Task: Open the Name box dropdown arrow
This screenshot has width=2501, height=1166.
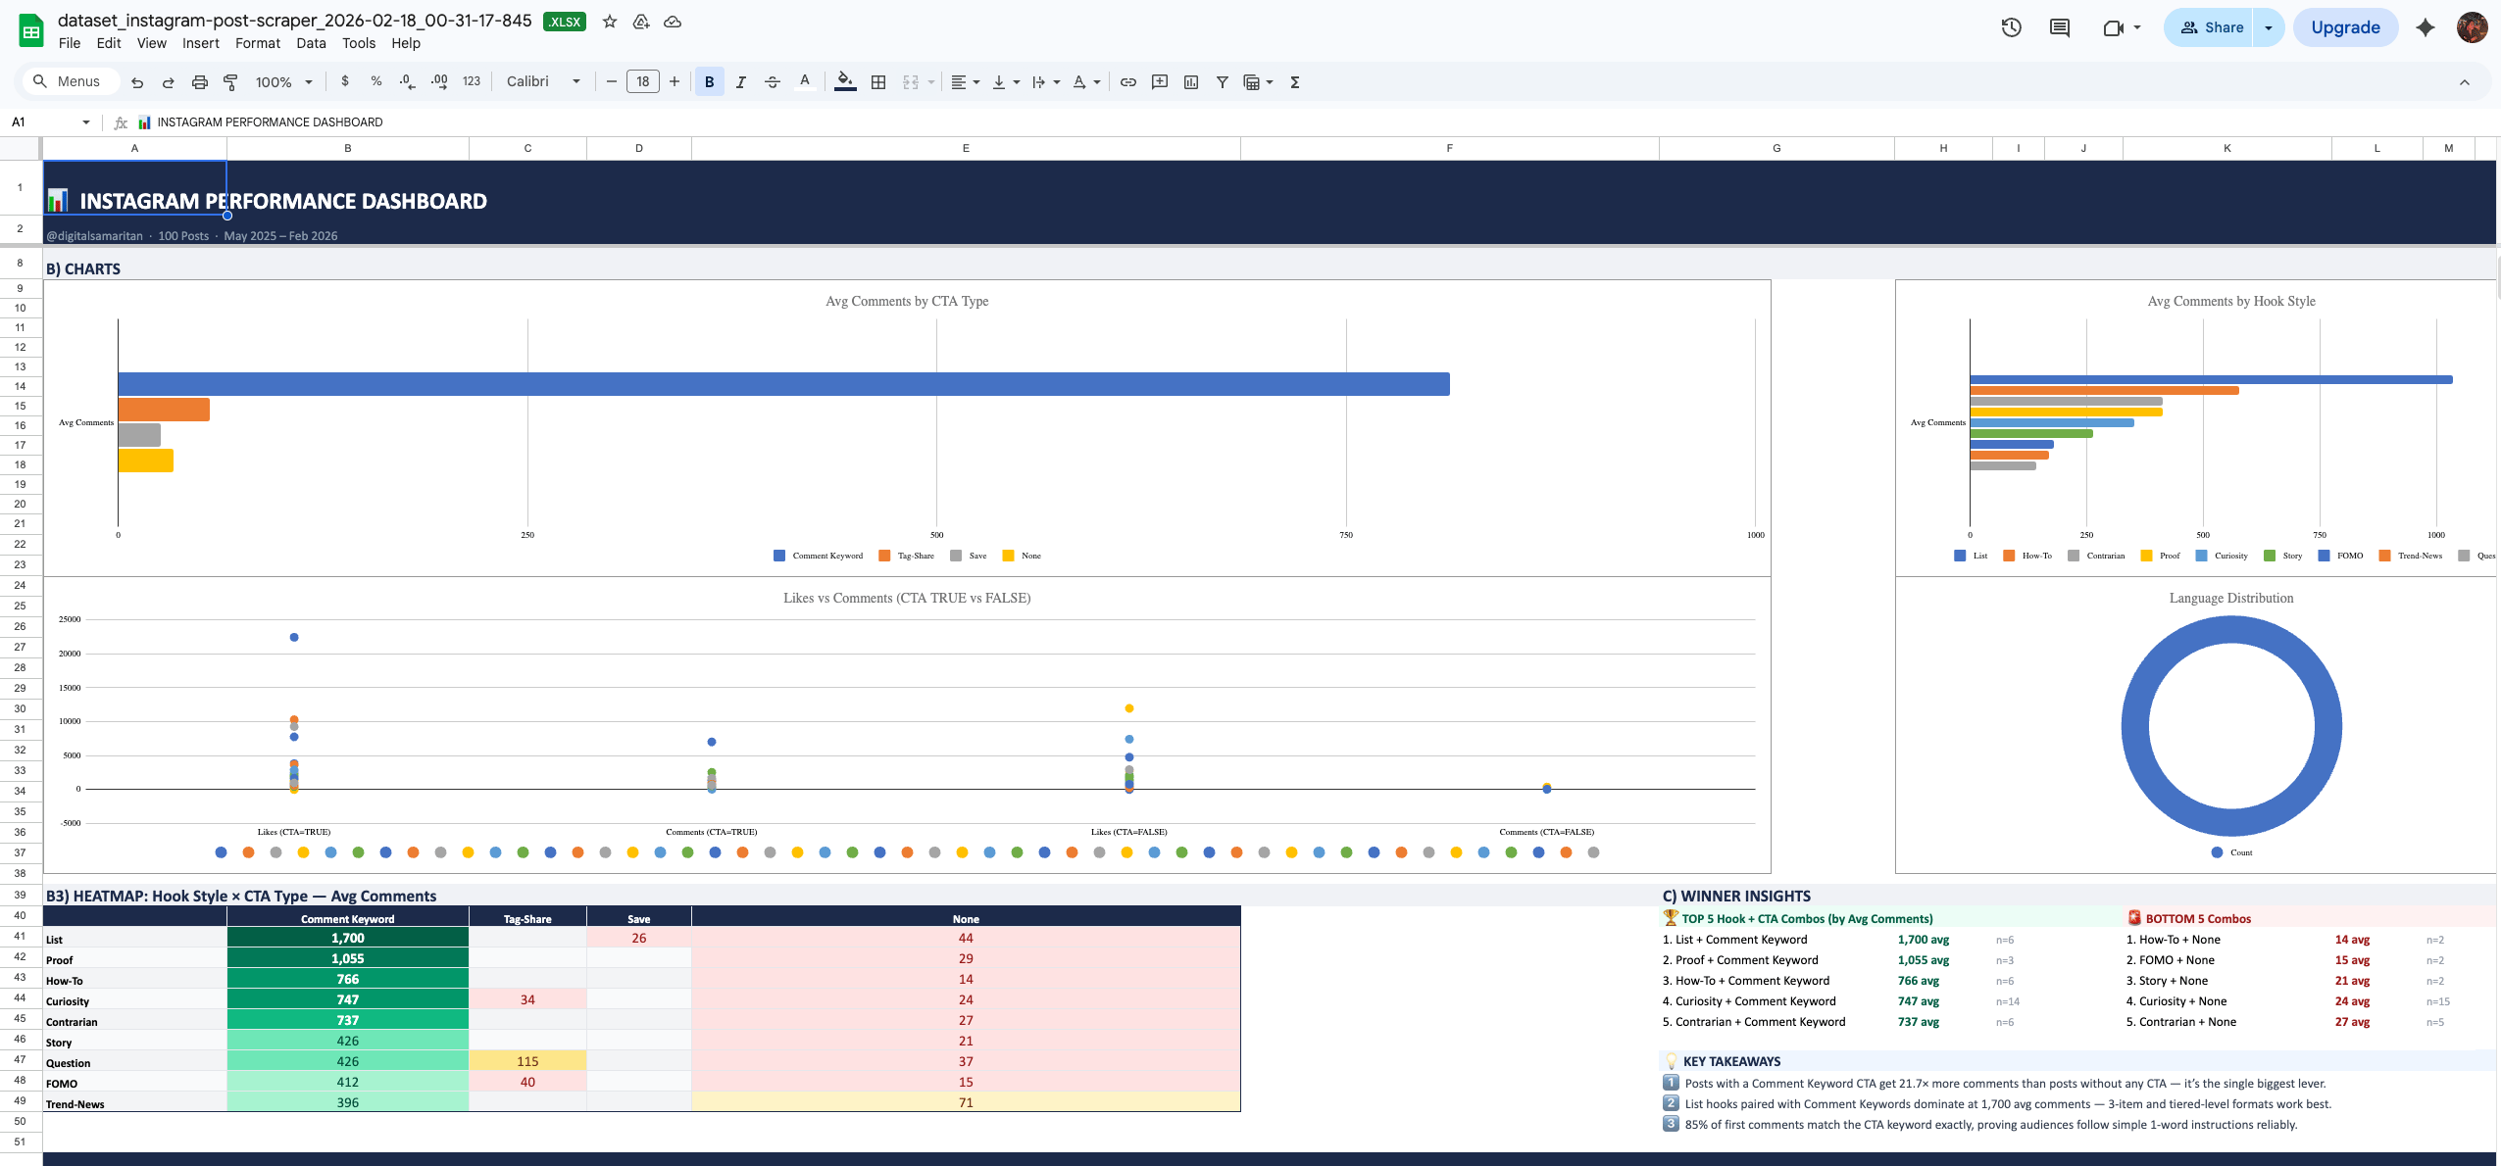Action: coord(86,122)
